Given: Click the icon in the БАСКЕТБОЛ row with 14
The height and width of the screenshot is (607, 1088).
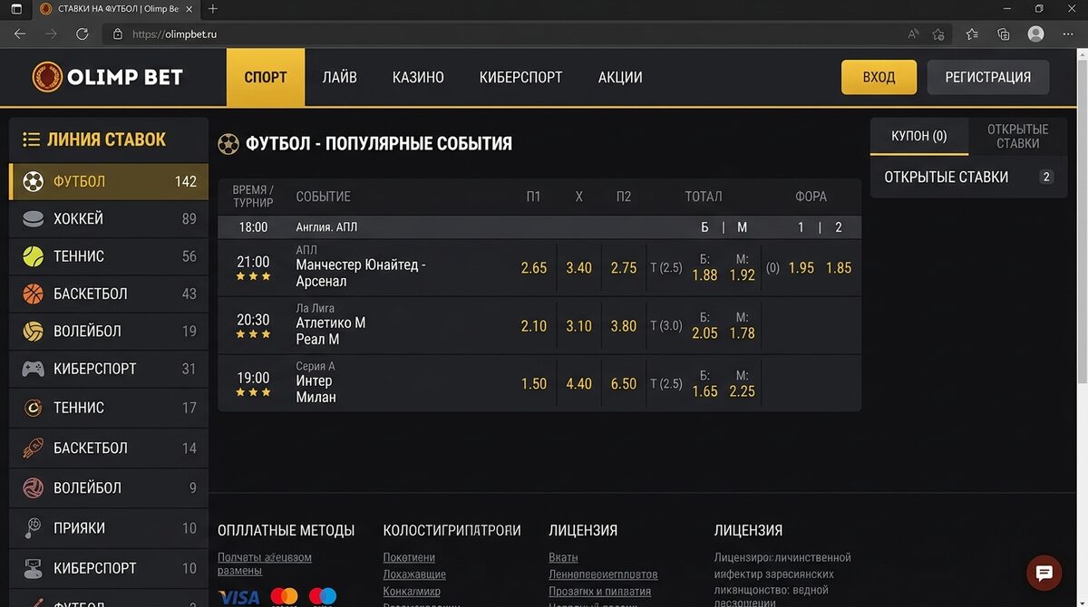Looking at the screenshot, I should pyautogui.click(x=34, y=448).
